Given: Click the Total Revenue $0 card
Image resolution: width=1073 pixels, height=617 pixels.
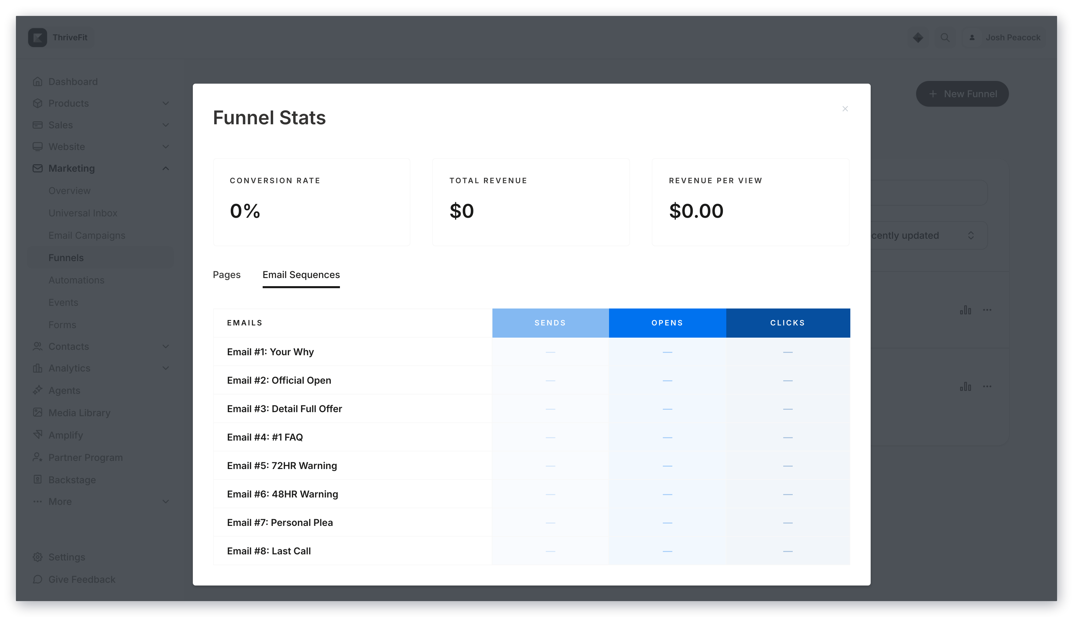Looking at the screenshot, I should (530, 202).
